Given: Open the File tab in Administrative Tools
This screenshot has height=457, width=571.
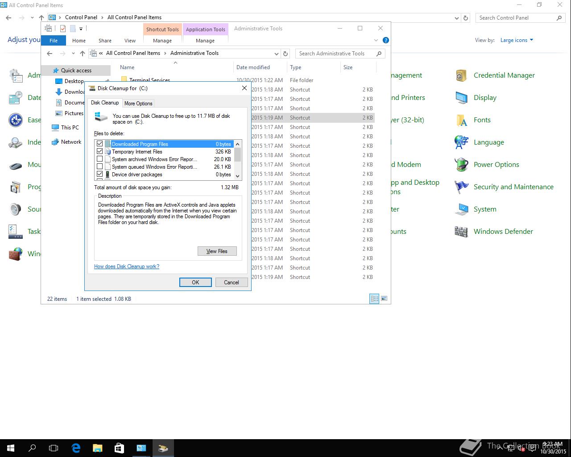Looking at the screenshot, I should click(x=54, y=41).
